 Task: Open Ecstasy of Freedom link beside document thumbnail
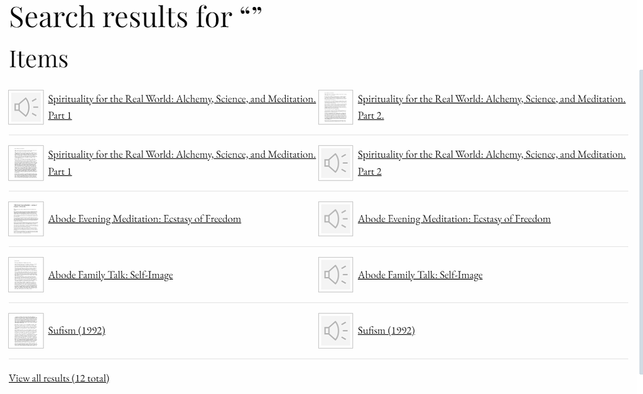point(144,219)
